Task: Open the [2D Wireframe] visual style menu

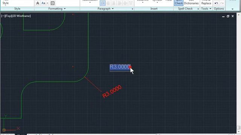Action: coord(21,16)
